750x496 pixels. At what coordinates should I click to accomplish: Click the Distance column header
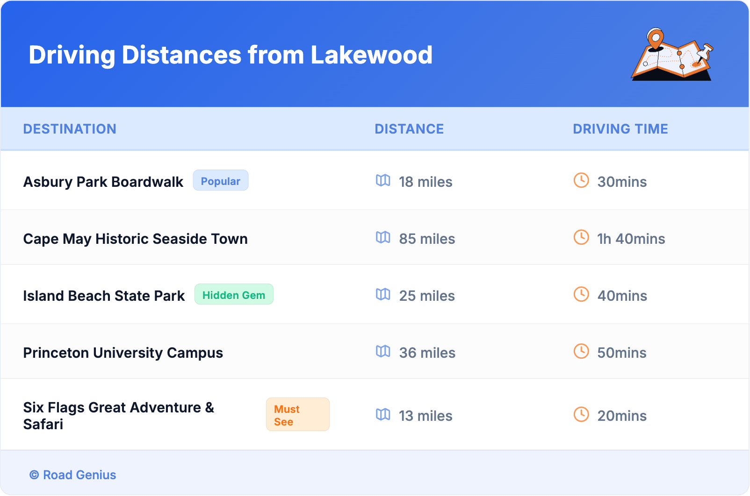[x=409, y=129]
